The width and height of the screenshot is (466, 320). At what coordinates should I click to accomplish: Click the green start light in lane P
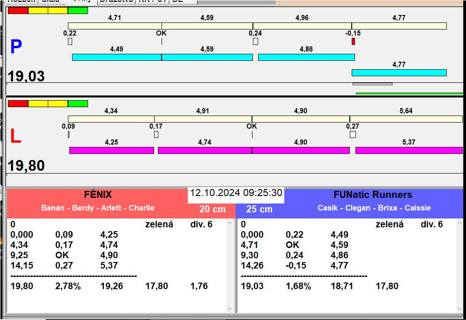(x=78, y=11)
